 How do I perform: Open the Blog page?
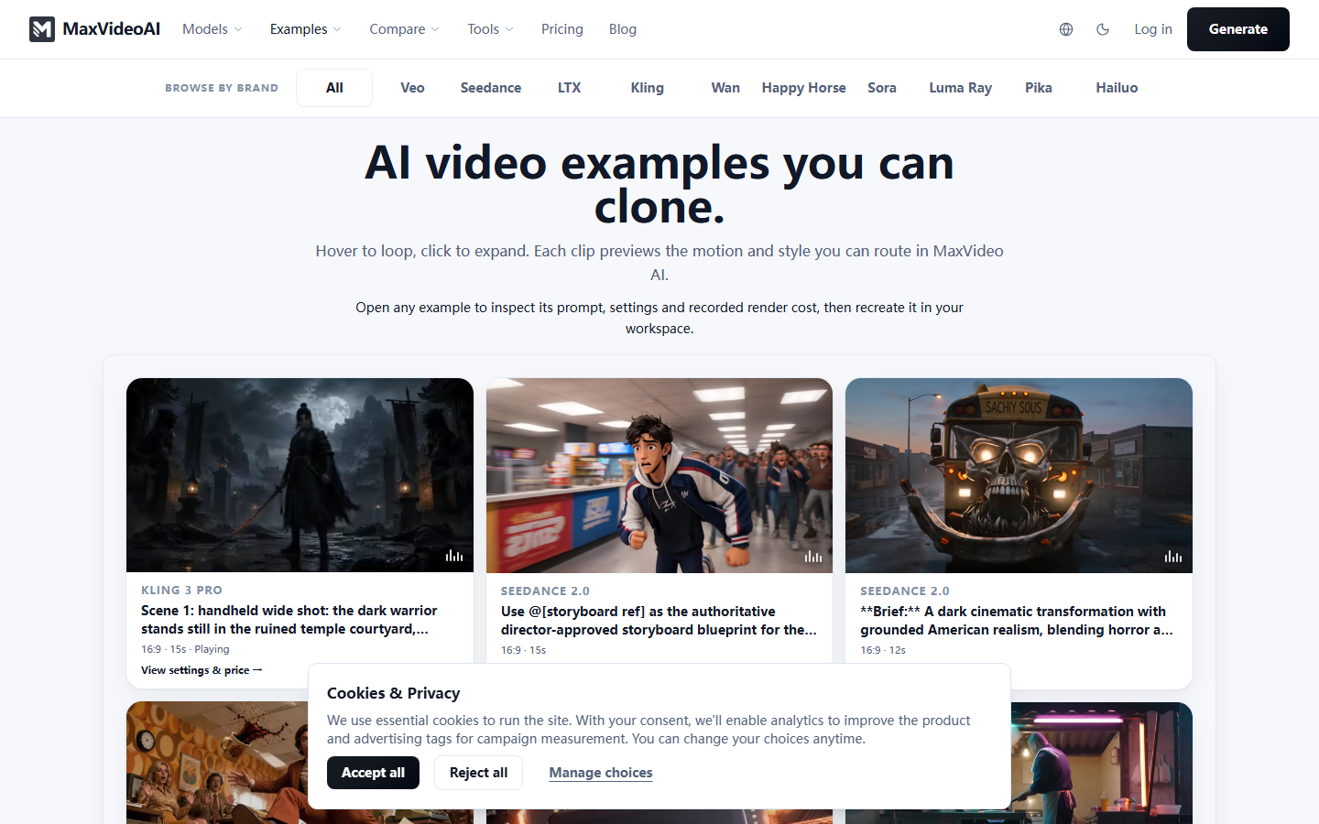click(x=623, y=29)
